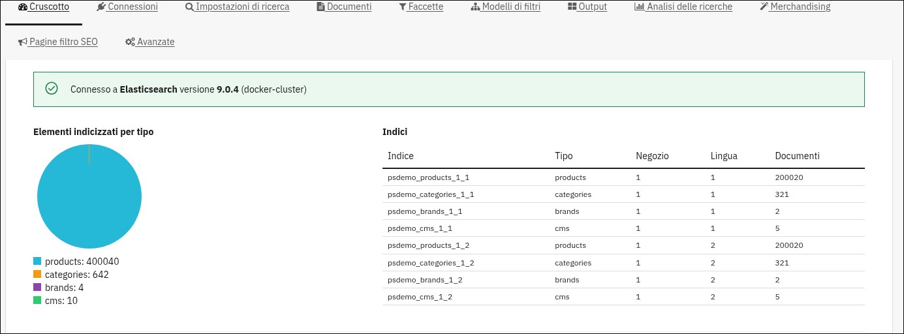Image resolution: width=904 pixels, height=334 pixels.
Task: Select the Avanzate tab
Action: coord(150,42)
